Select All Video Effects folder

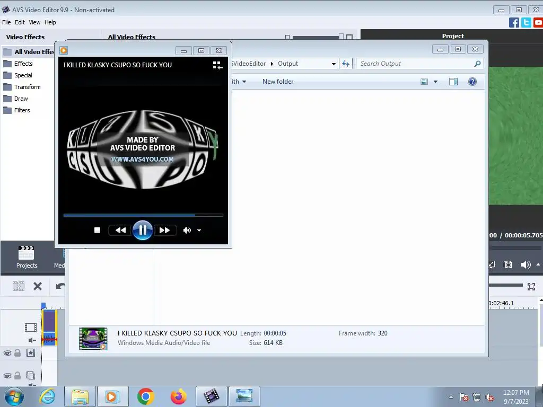click(29, 52)
